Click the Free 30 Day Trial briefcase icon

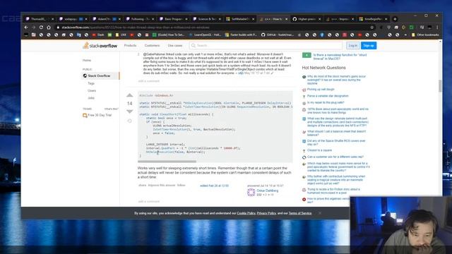[x=85, y=115]
